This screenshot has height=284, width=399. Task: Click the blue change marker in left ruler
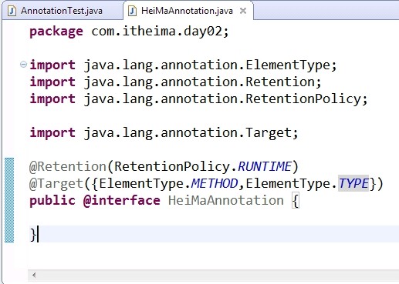point(9,200)
